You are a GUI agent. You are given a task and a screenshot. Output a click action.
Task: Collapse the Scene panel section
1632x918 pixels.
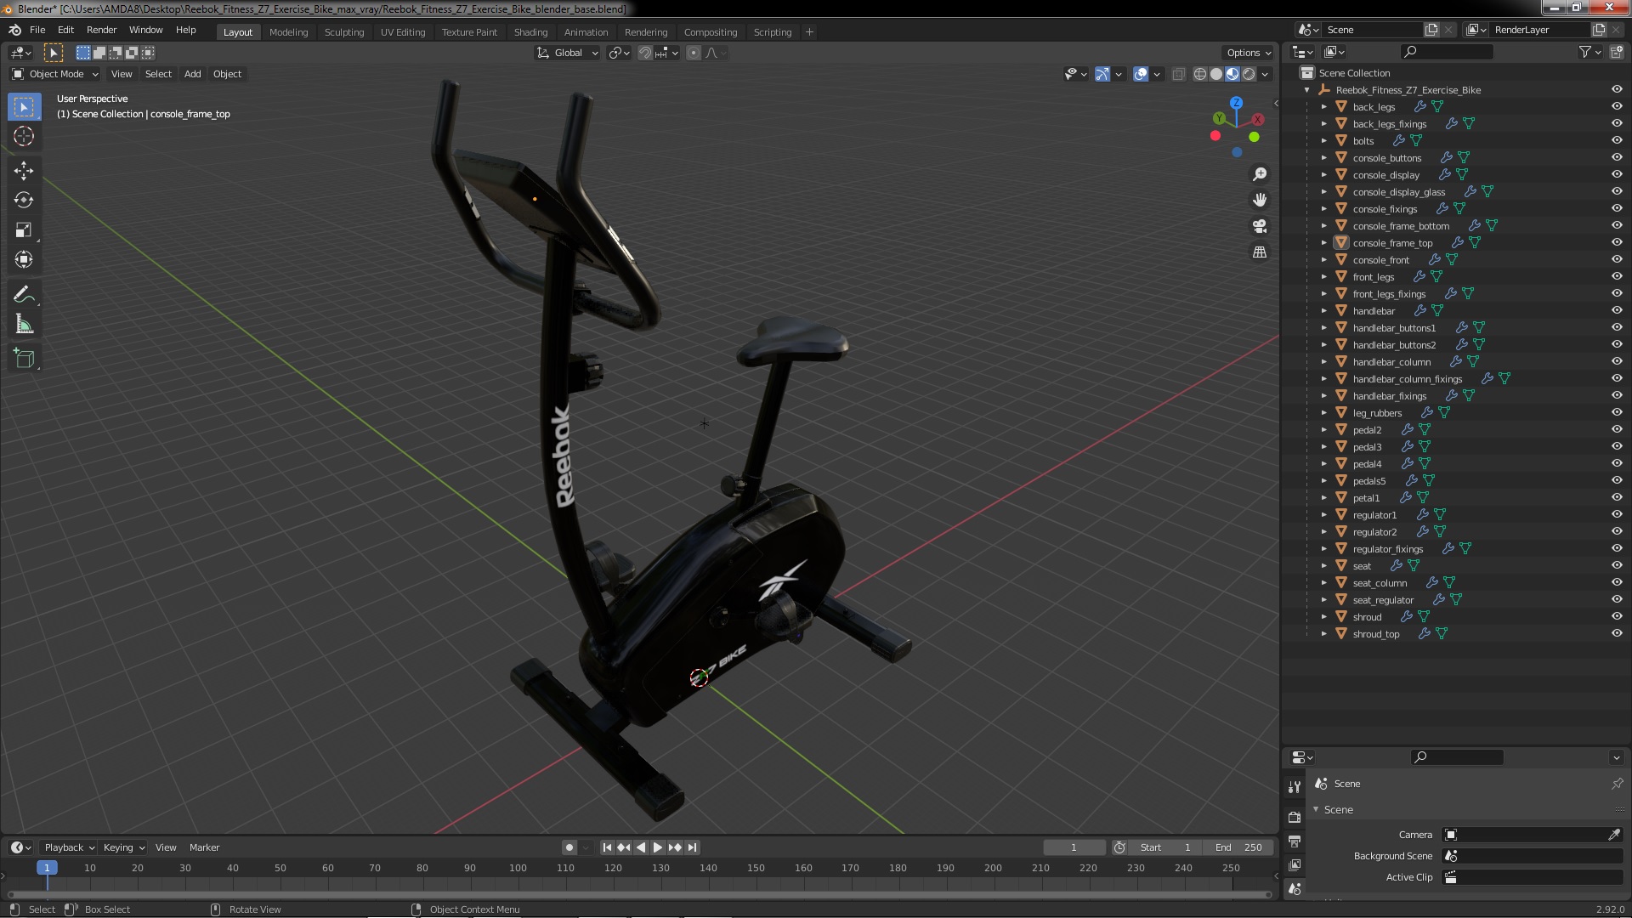tap(1316, 810)
